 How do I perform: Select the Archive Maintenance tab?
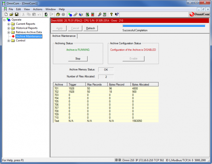pyautogui.click(x=64, y=36)
